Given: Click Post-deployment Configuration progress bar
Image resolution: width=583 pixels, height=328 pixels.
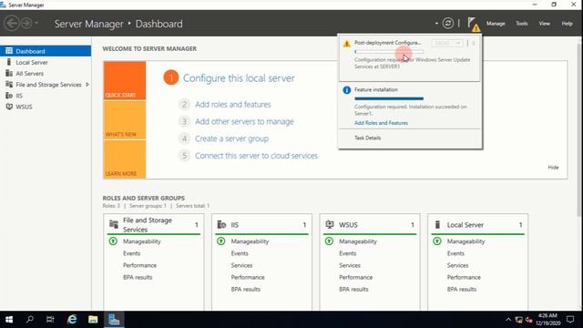Looking at the screenshot, I should pyautogui.click(x=389, y=52).
